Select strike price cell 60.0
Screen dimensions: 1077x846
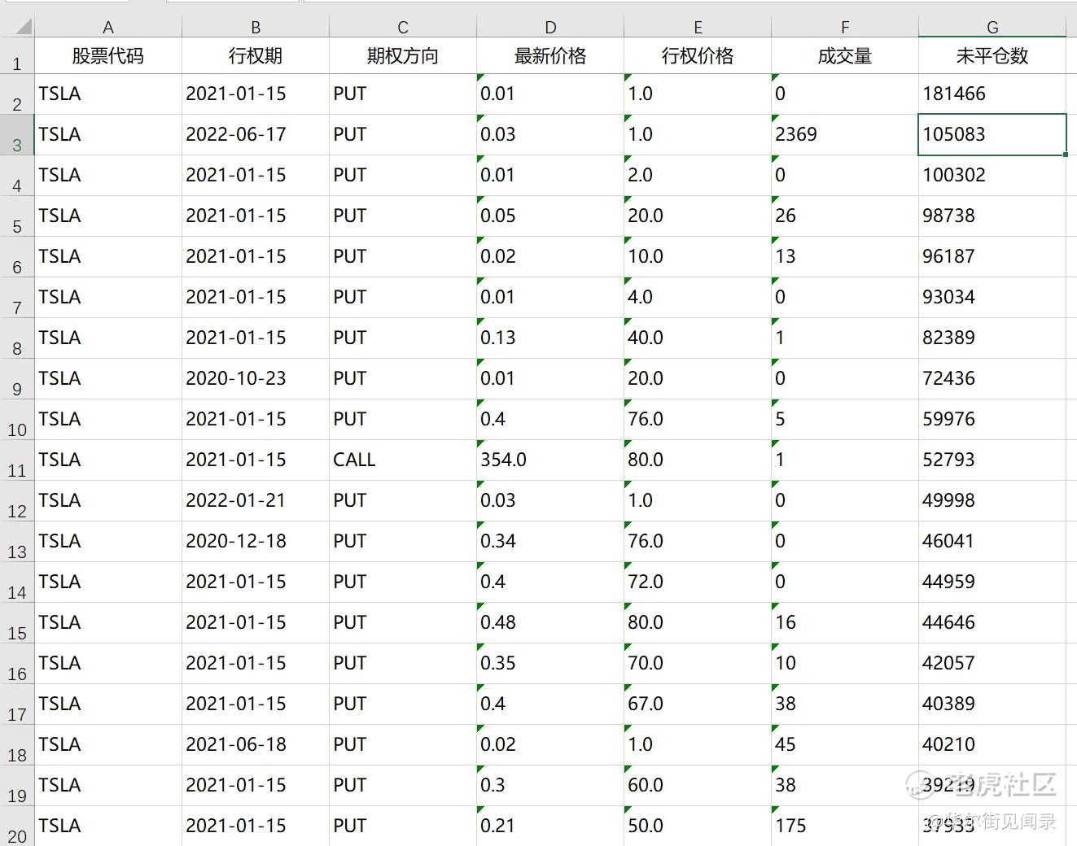[697, 785]
